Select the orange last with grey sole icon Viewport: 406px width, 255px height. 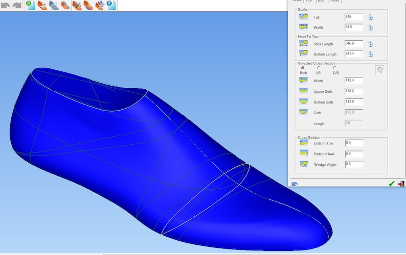pyautogui.click(x=65, y=5)
